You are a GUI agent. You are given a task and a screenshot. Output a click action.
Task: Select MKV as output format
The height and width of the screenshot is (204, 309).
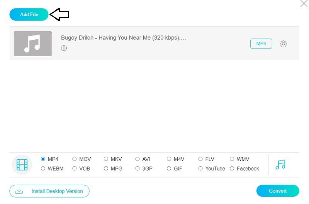coord(106,159)
